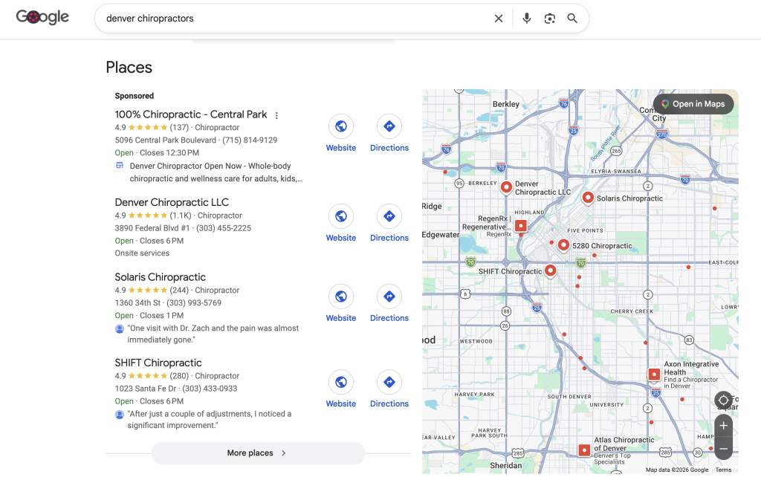The width and height of the screenshot is (761, 483).
Task: Click reviewer avatar beside SHIFT review quote
Action: pos(120,415)
